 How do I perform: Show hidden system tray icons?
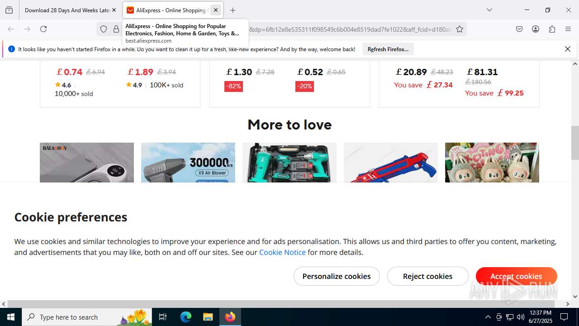tap(488, 317)
